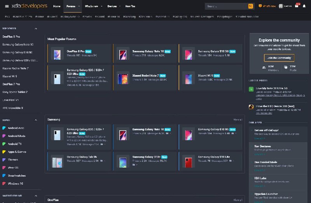Open Love My Note 20 Ultra 5G post
The image size is (311, 203).
pyautogui.click(x=271, y=88)
